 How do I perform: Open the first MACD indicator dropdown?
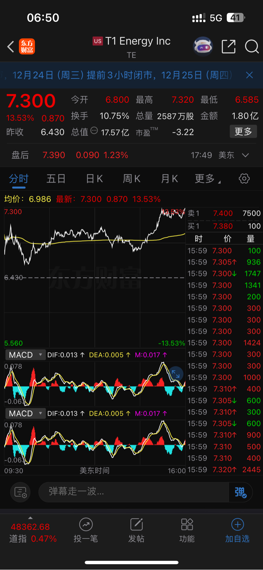click(x=25, y=355)
